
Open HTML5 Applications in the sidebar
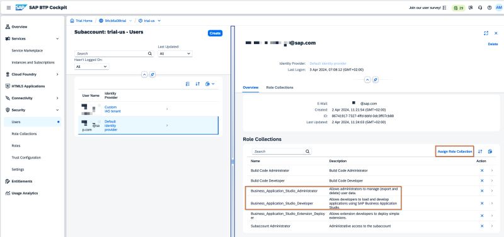pos(28,86)
